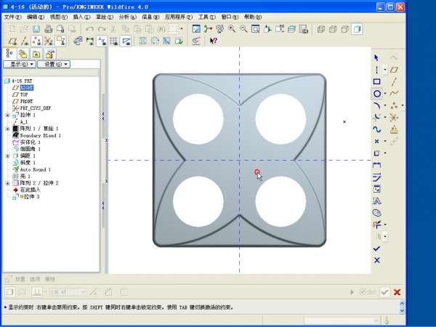Open the 显示 dropdown in model tree

click(19, 64)
